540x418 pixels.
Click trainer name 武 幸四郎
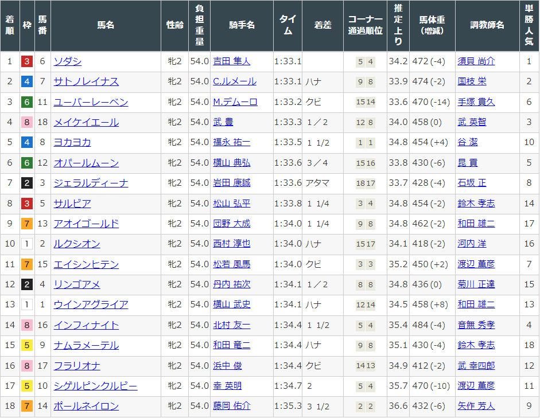click(x=476, y=366)
